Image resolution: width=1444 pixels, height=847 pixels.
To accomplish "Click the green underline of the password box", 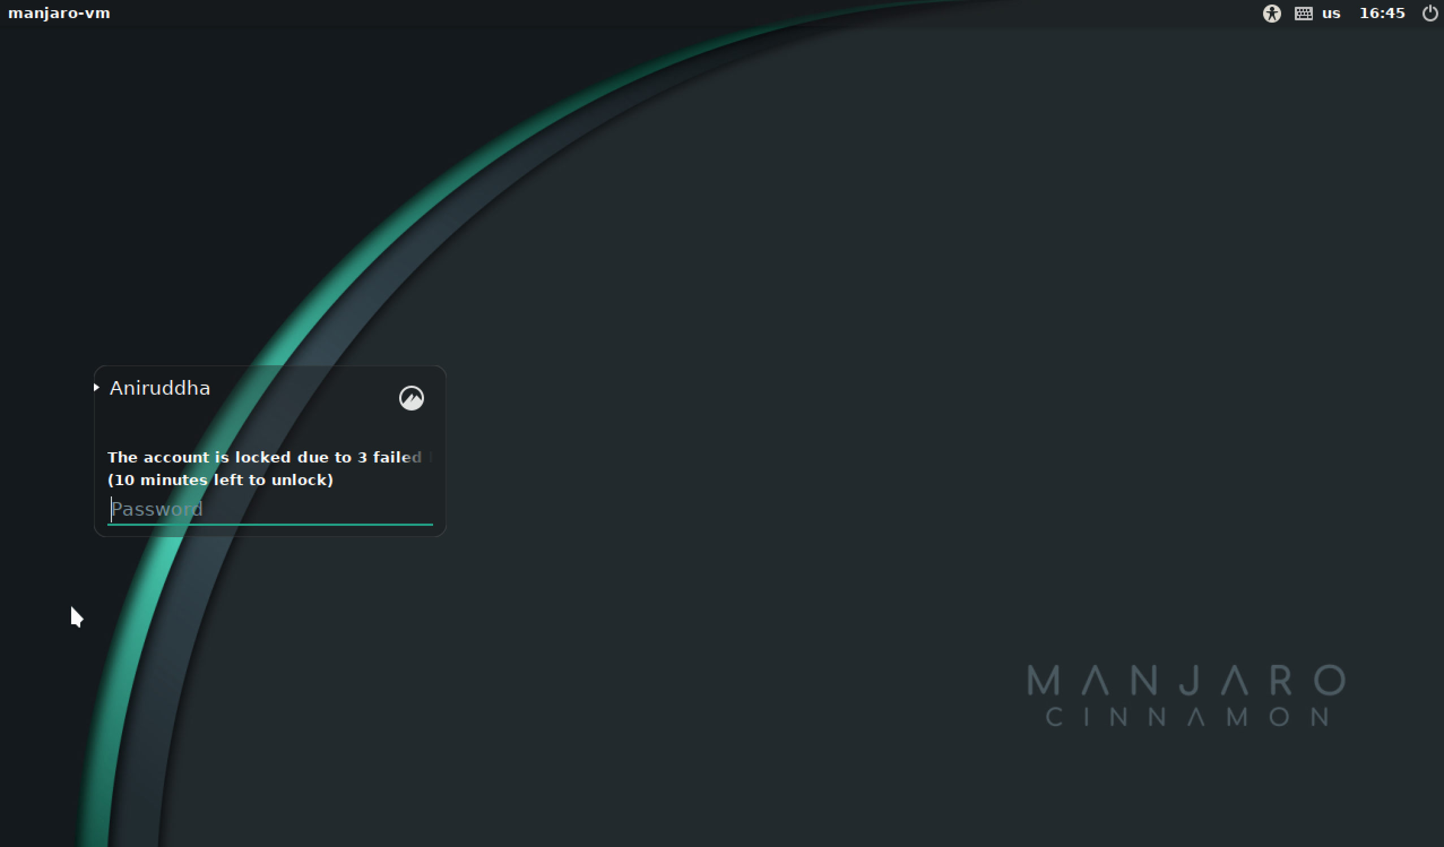I will pos(269,524).
